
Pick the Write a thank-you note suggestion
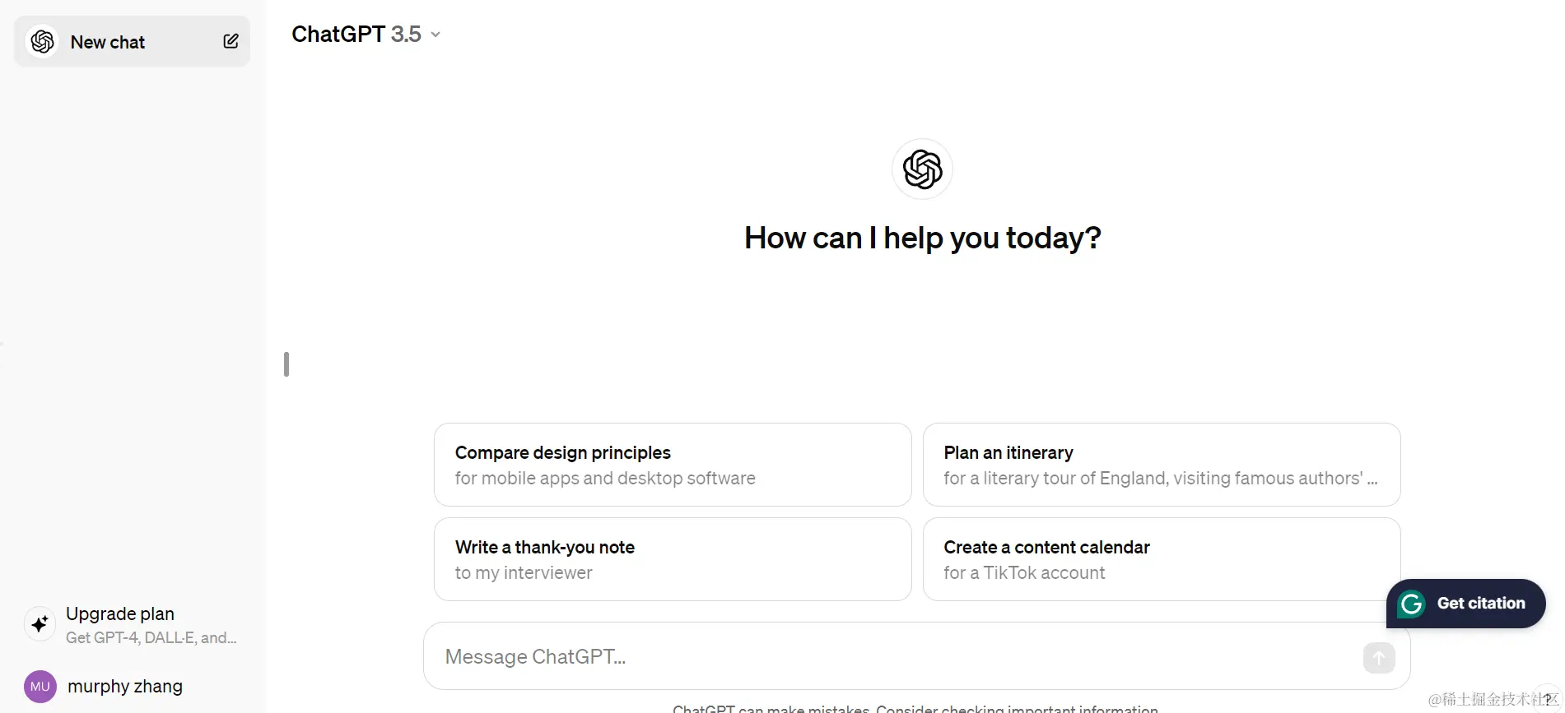[x=673, y=559]
